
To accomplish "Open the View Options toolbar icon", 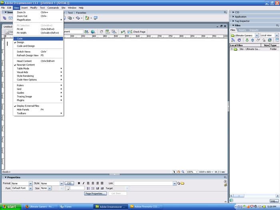I will click(107, 32).
